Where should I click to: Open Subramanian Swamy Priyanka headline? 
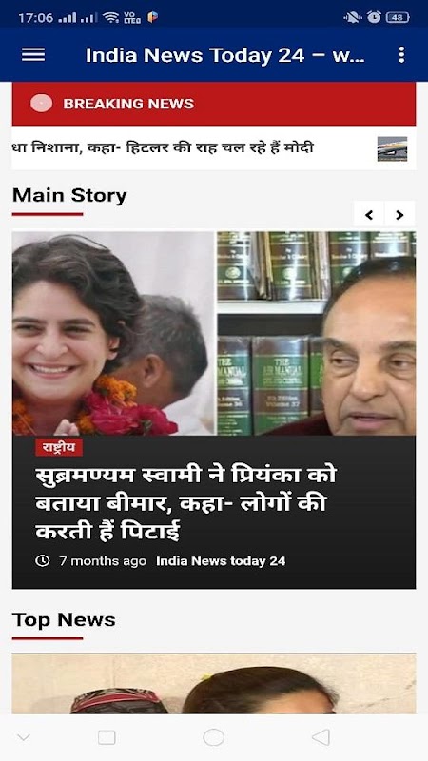(185, 505)
